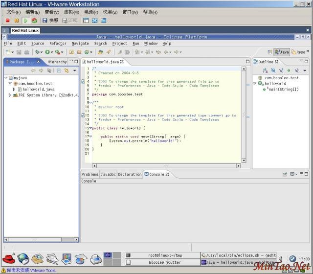The image size is (313, 274).
Task: Open the Refactor menu
Action: [x=58, y=44]
